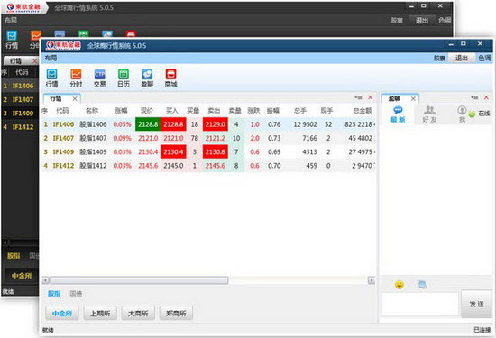The height and width of the screenshot is (338, 496).
Task: Switch to the 国债 bonds category
Action: (x=76, y=294)
